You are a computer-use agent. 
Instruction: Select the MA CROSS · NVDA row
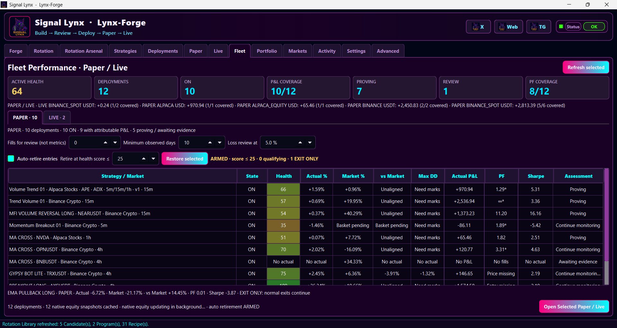click(x=305, y=237)
